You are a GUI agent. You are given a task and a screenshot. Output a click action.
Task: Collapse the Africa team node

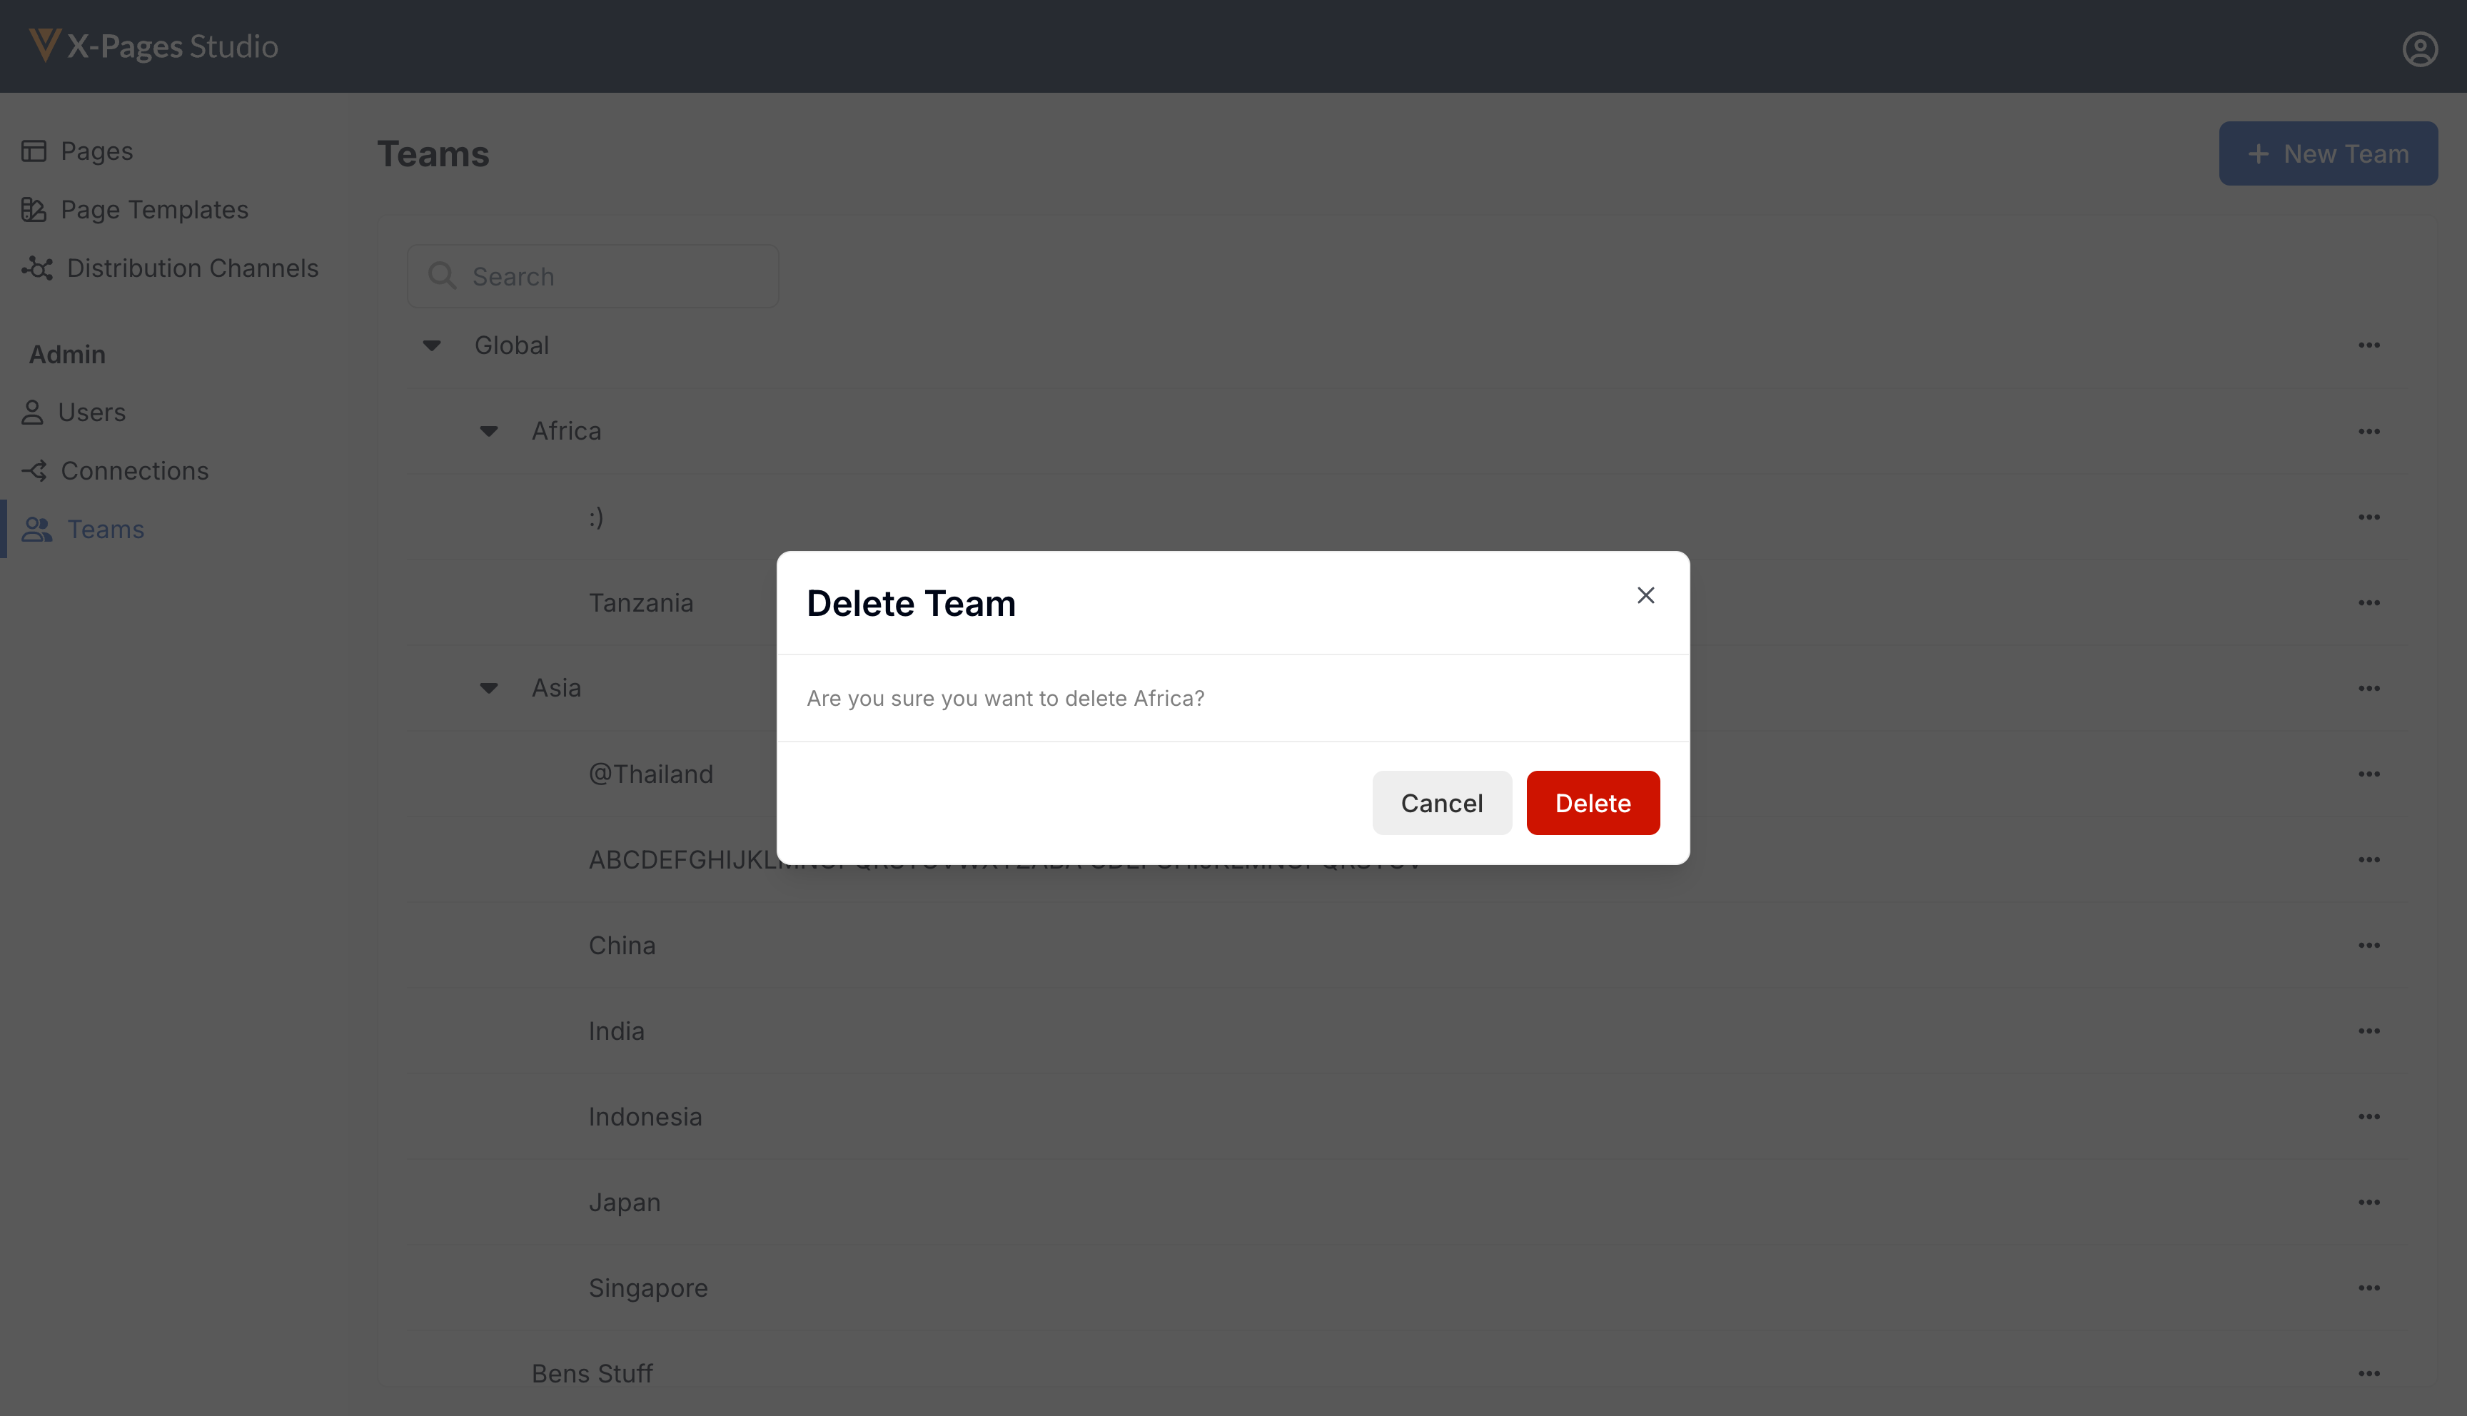click(x=489, y=431)
